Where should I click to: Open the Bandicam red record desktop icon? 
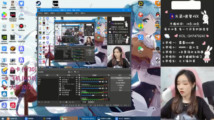(x=21, y=27)
